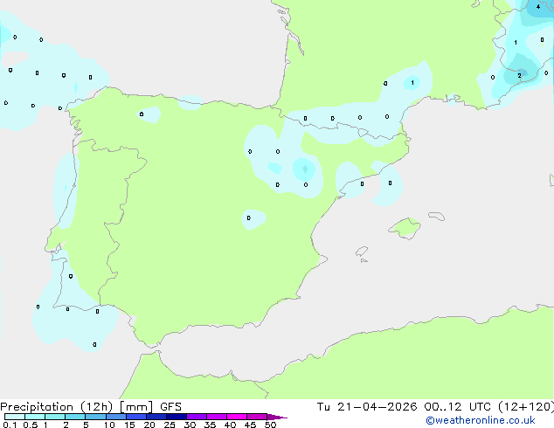Pick the 25–30 mm dark blue legend swatch
Viewport: 554px width, 428px height.
pos(177,417)
